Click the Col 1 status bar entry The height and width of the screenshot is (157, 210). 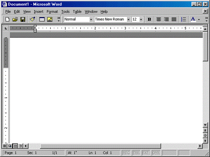107,153
